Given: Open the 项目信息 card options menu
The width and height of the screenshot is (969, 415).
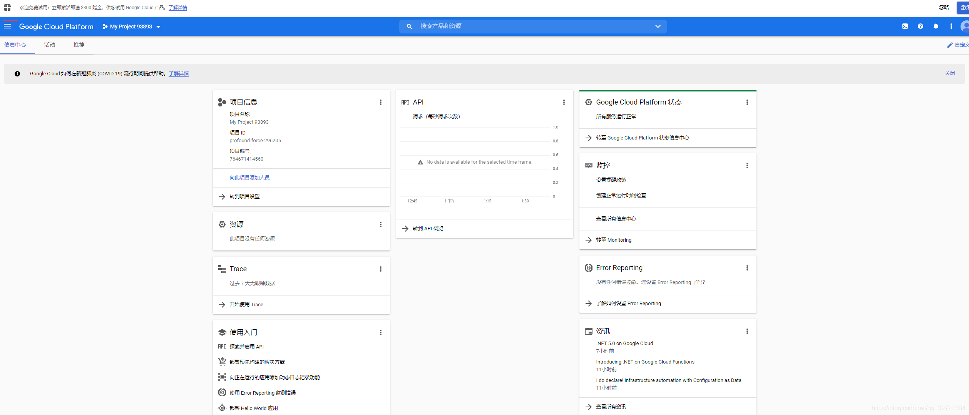Looking at the screenshot, I should click(380, 102).
